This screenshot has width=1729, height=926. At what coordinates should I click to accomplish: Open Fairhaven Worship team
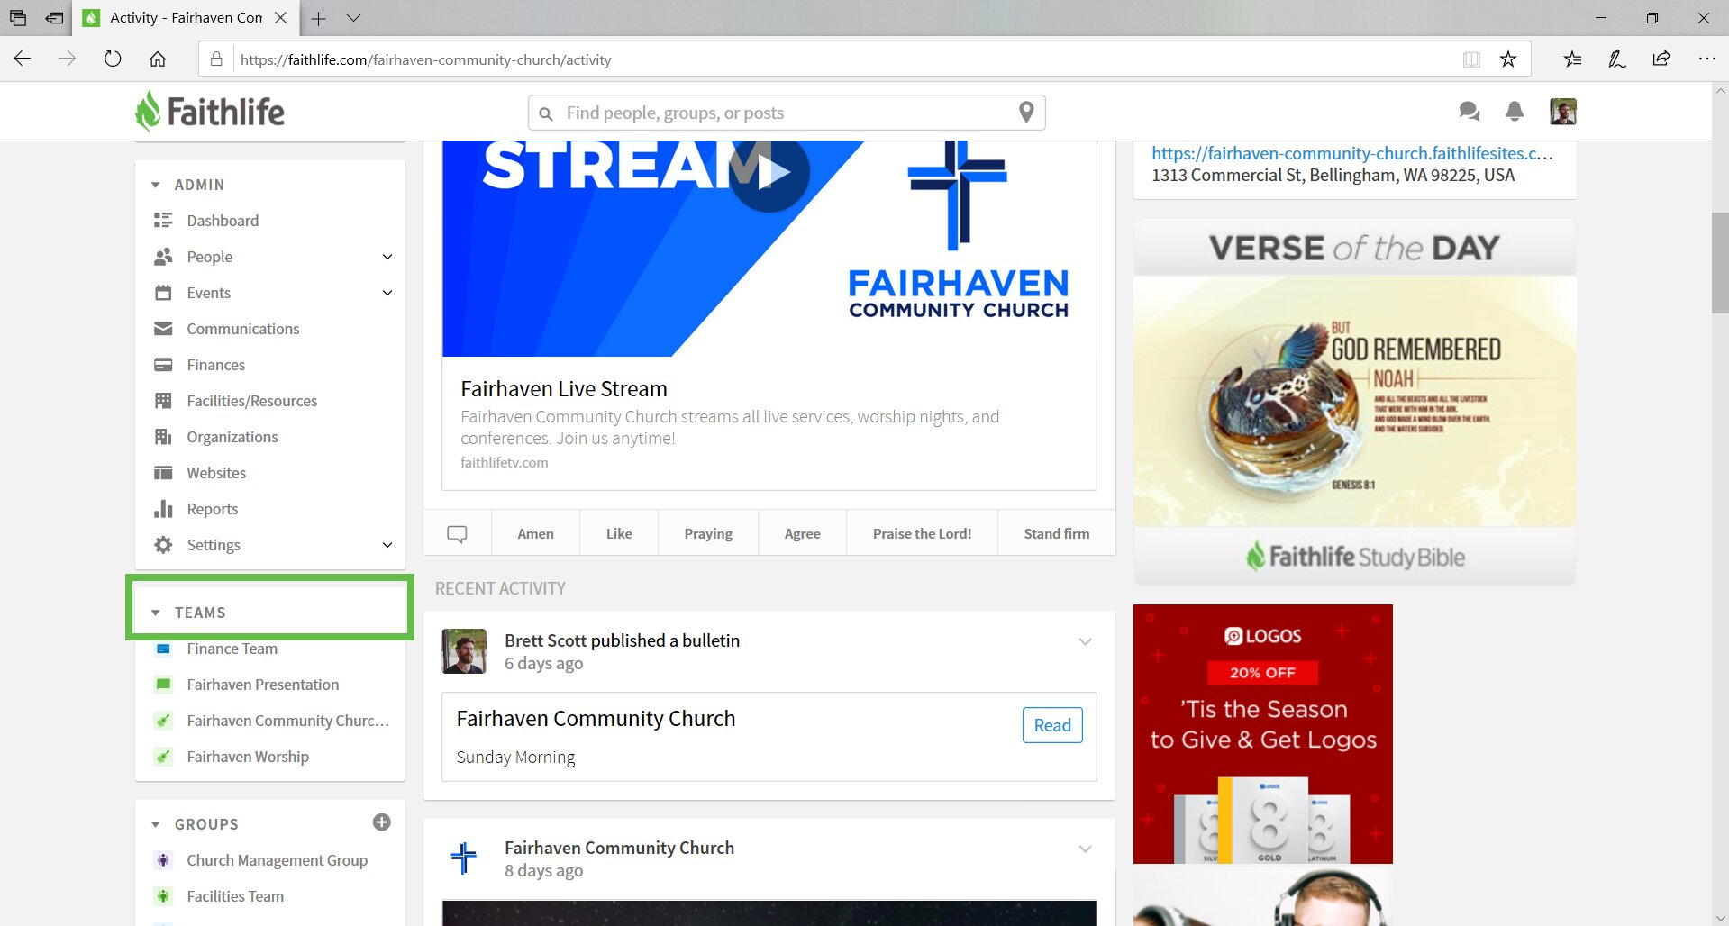click(248, 757)
